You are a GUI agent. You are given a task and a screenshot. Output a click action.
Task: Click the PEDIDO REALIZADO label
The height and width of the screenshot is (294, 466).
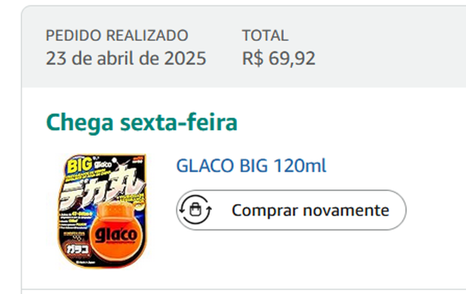click(117, 35)
